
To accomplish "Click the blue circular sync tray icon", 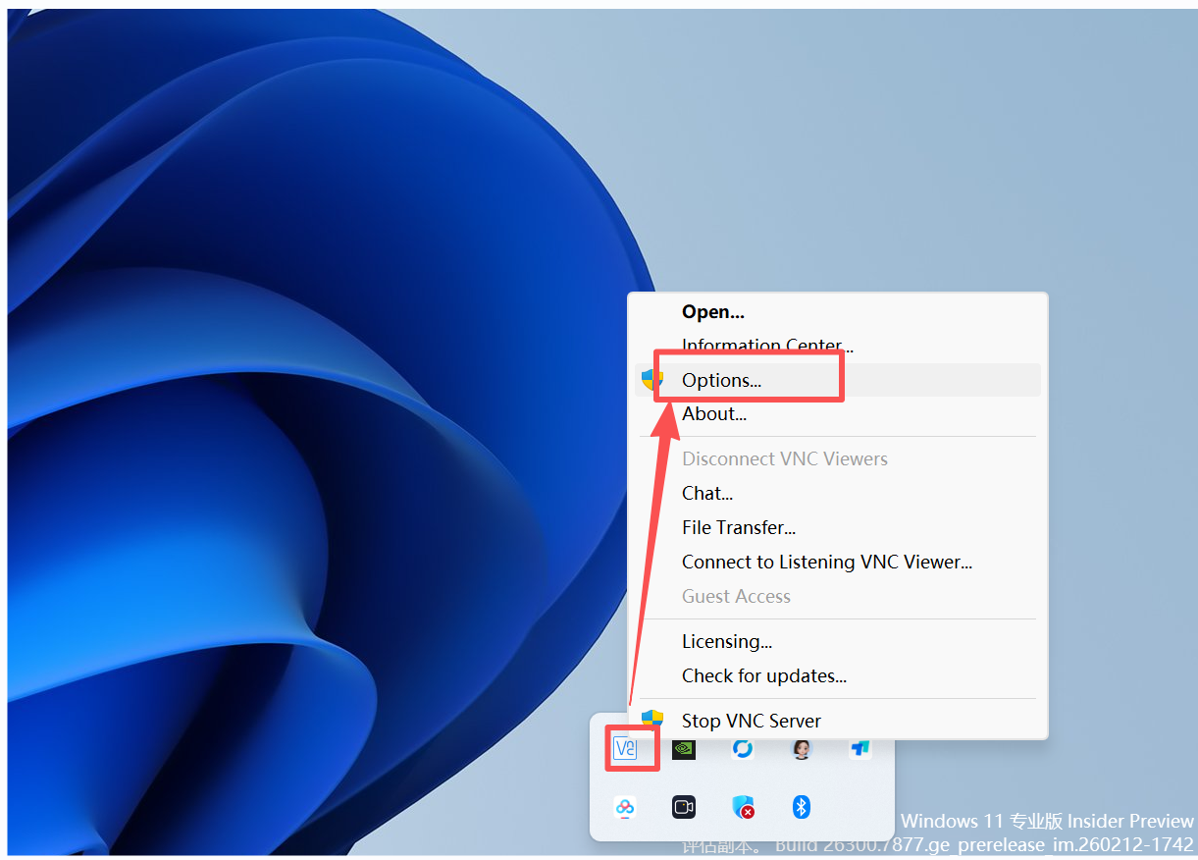I will click(x=743, y=749).
